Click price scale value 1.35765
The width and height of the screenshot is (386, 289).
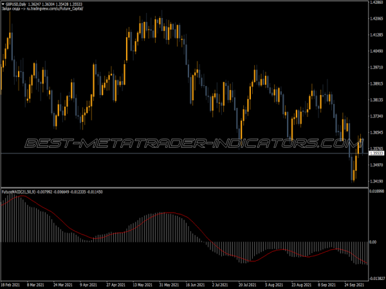(376, 149)
